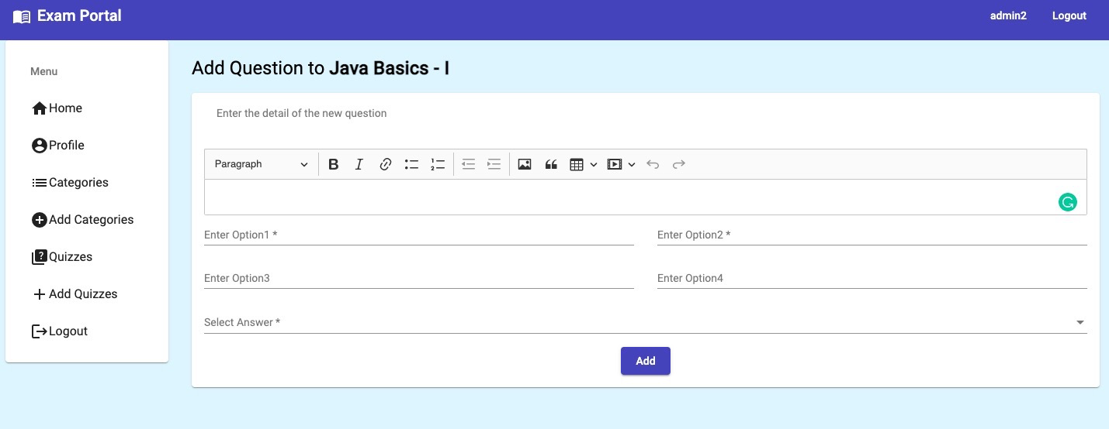Click the Home house icon in menu

(40, 108)
